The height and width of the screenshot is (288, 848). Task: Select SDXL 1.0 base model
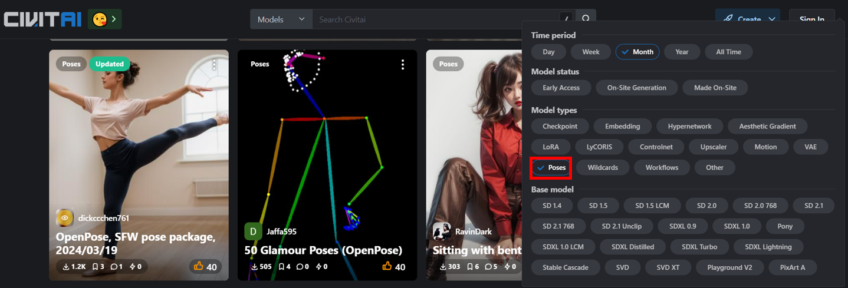point(737,226)
